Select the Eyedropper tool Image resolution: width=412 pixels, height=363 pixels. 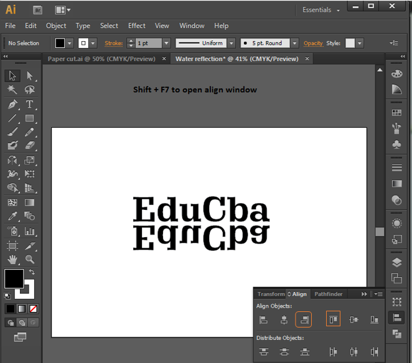[x=12, y=216]
